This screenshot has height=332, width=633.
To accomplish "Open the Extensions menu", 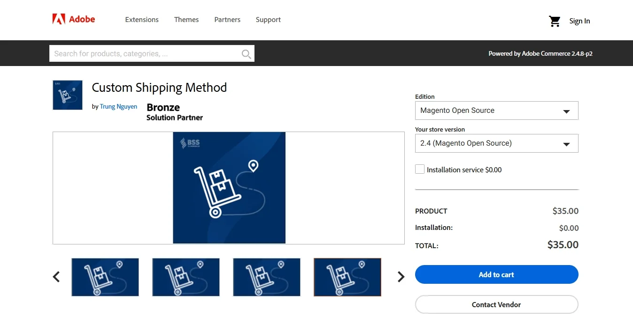I will coord(142,20).
